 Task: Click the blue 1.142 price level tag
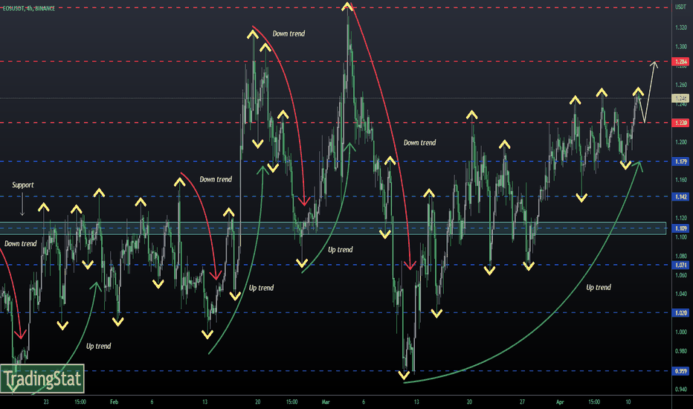pos(680,196)
